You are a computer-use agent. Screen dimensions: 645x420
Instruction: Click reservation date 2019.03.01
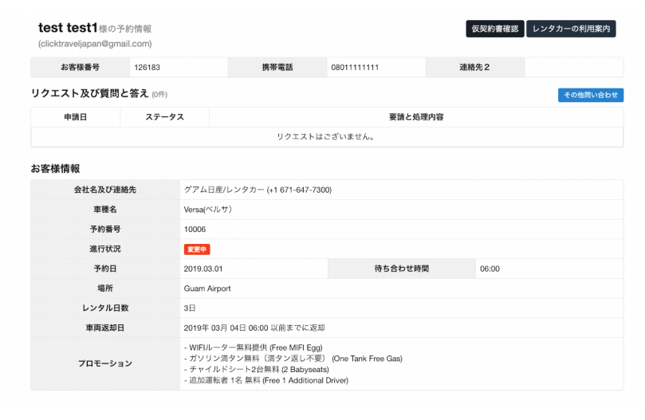[x=203, y=269]
